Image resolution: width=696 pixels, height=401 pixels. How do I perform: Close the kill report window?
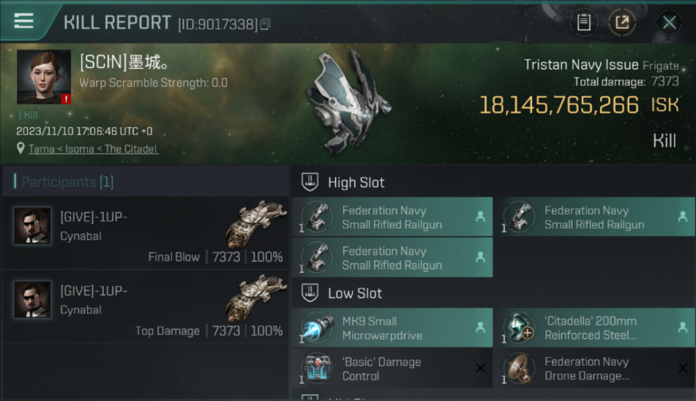pyautogui.click(x=669, y=22)
